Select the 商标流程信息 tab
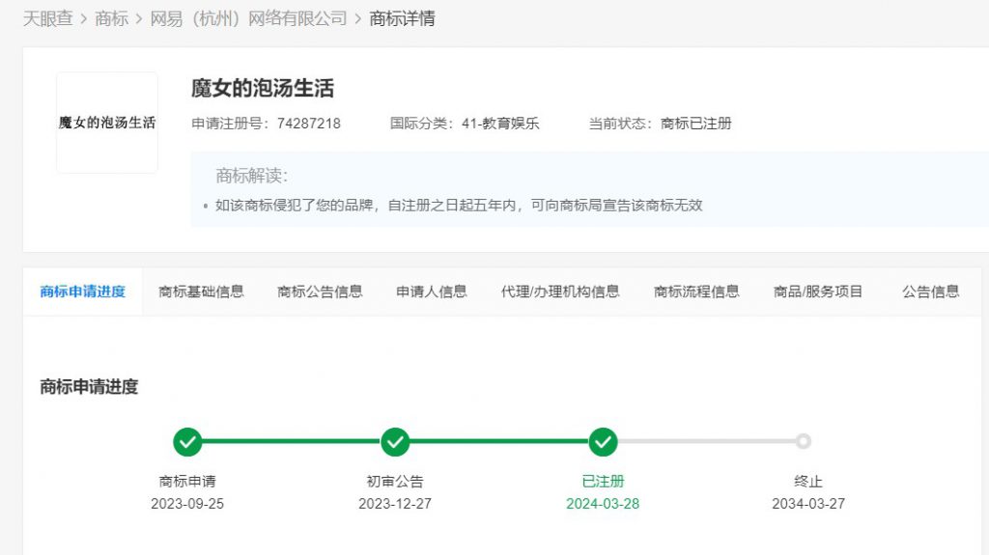989x555 pixels. [x=696, y=291]
